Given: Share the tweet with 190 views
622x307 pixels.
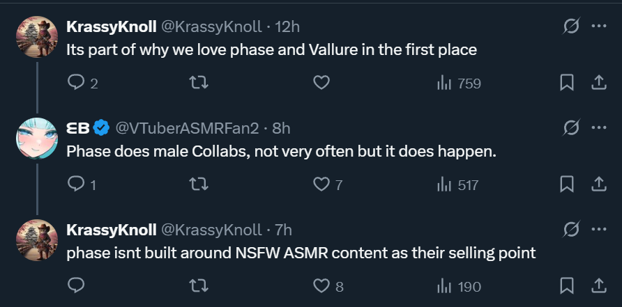Looking at the screenshot, I should [599, 285].
